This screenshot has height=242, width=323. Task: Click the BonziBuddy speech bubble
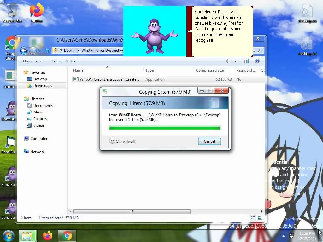tap(222, 31)
